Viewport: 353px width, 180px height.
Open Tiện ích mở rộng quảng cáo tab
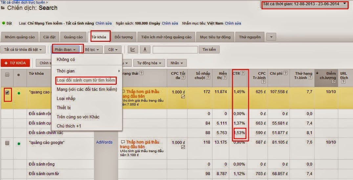[x=166, y=37]
